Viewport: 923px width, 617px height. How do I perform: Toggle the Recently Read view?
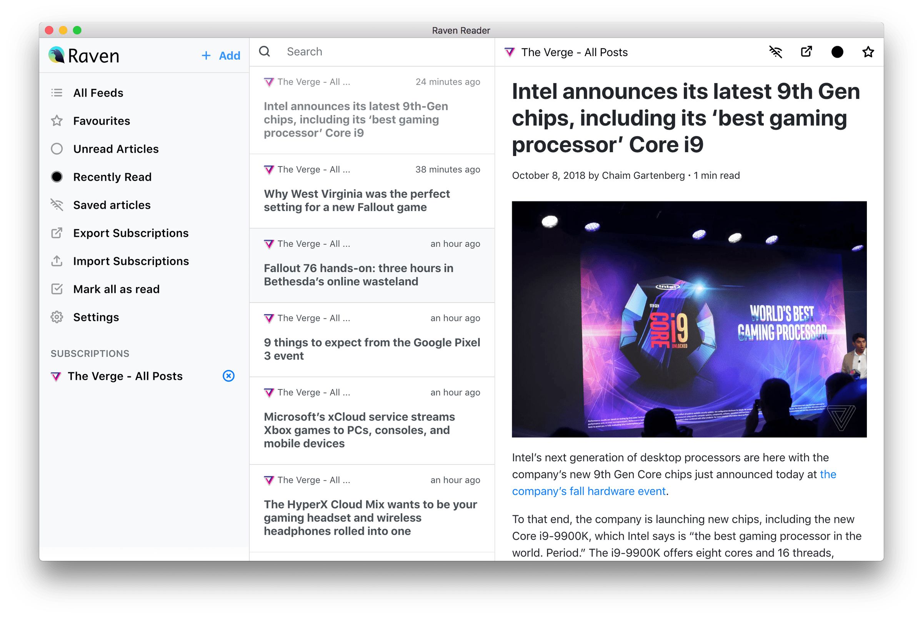[x=112, y=177]
